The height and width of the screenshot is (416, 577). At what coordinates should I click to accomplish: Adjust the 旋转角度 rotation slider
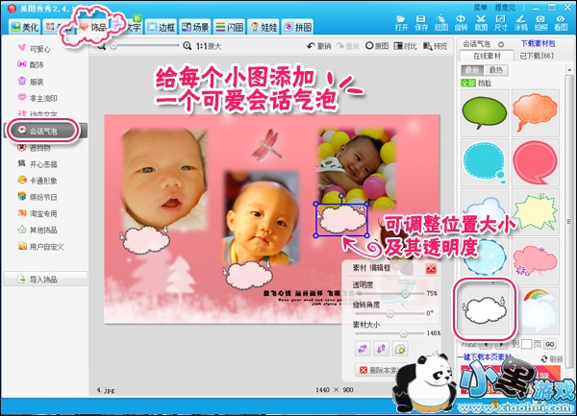point(390,313)
